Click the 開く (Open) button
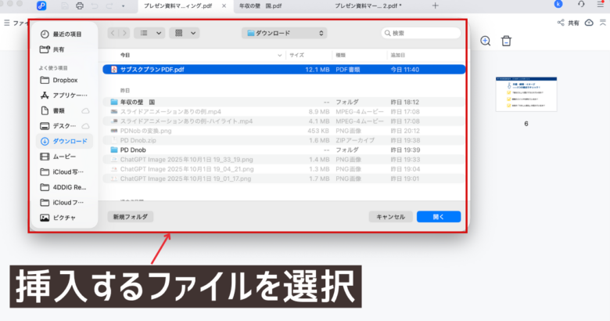Viewport: 610px width, 321px height. pyautogui.click(x=438, y=217)
